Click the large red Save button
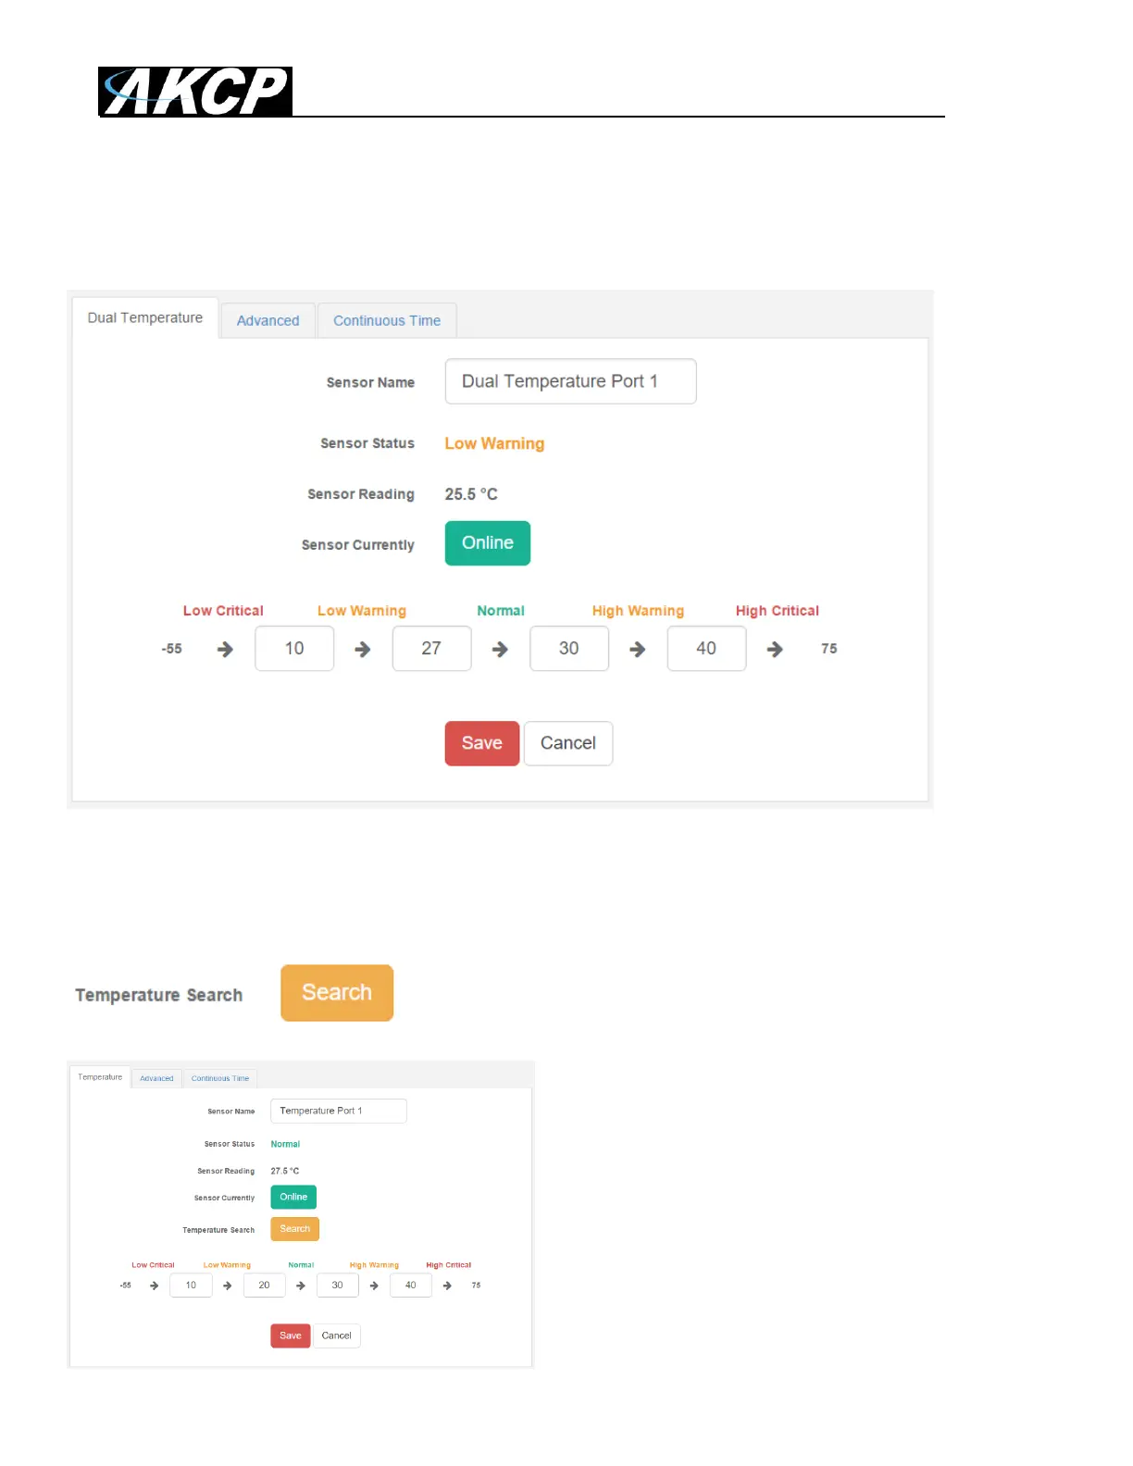This screenshot has height=1466, width=1133. pyautogui.click(x=482, y=743)
